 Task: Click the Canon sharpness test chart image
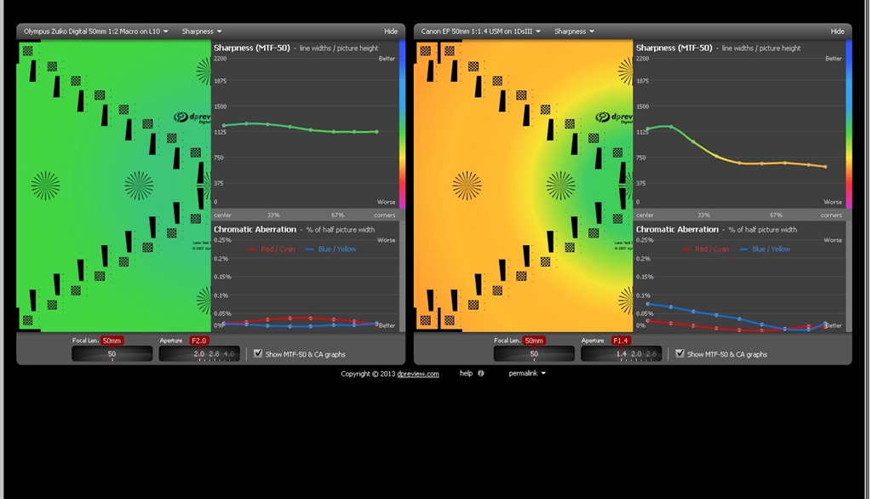[524, 186]
